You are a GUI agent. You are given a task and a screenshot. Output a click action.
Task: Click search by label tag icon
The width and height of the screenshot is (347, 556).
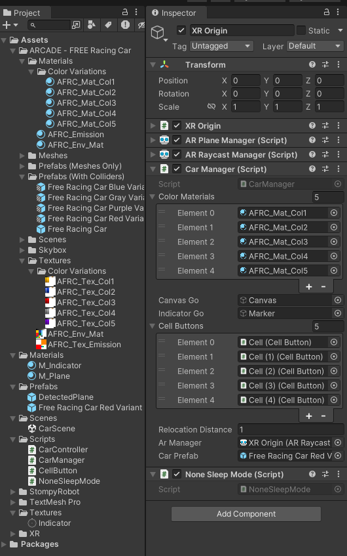[108, 25]
